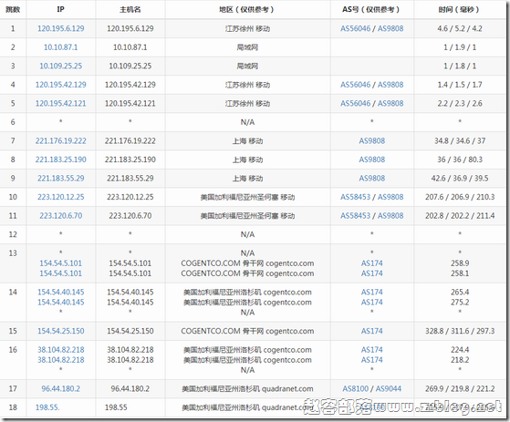The width and height of the screenshot is (510, 422).
Task: Click the 223.120.12.25 IP link
Action: click(61, 197)
